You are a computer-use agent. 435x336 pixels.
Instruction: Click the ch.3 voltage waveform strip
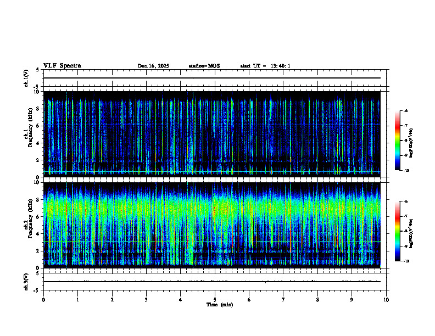click(x=215, y=282)
